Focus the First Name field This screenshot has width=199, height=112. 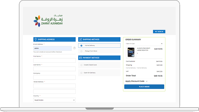[55, 60]
